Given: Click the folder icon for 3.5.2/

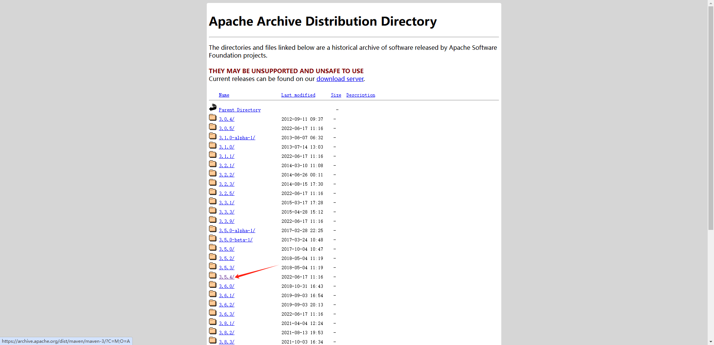Looking at the screenshot, I should (x=213, y=257).
